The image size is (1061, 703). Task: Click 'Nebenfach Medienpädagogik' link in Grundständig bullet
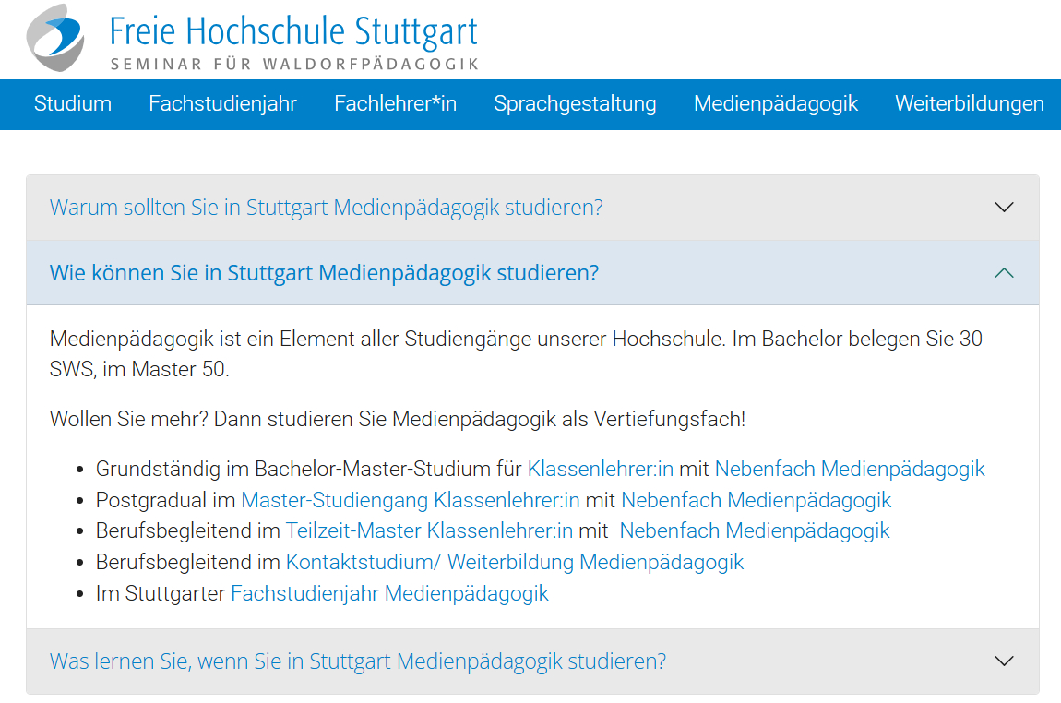[850, 469]
